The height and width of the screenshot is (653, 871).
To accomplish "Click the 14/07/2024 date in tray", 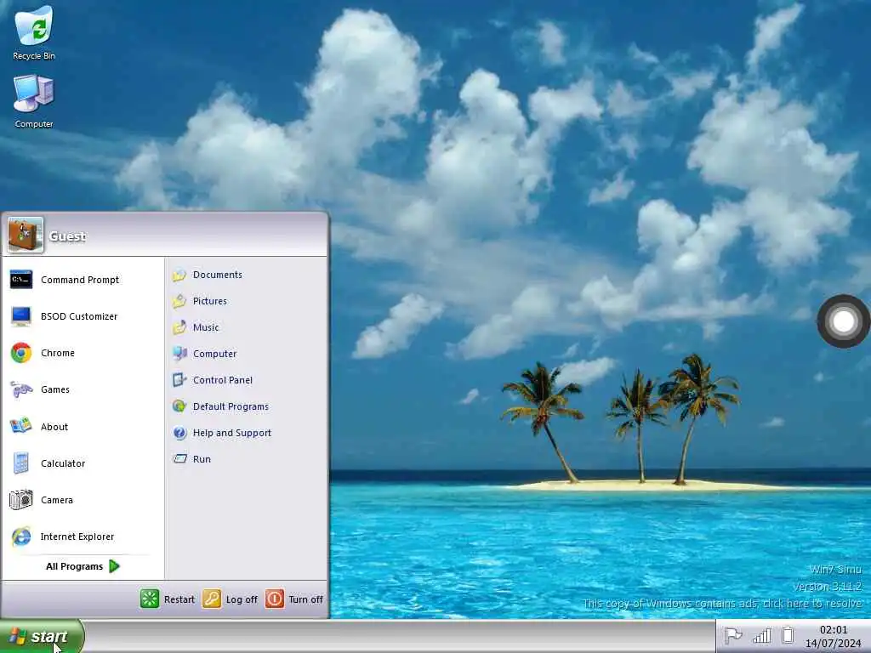I will click(x=833, y=644).
